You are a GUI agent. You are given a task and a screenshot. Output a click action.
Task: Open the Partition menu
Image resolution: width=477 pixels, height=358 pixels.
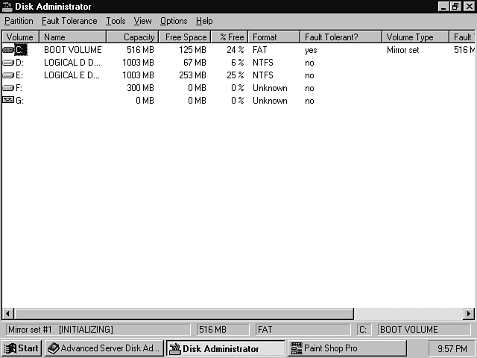click(19, 21)
